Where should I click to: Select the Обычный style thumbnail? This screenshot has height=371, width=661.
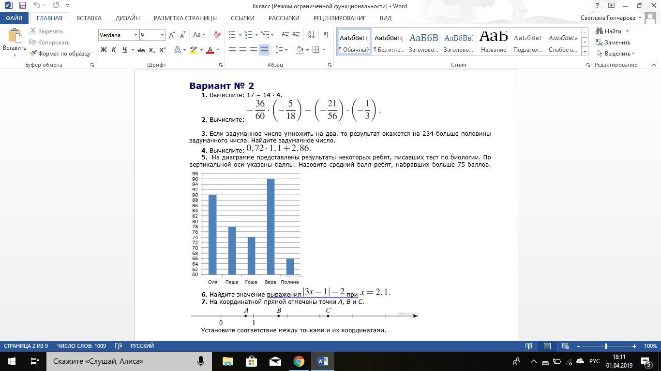coord(354,42)
